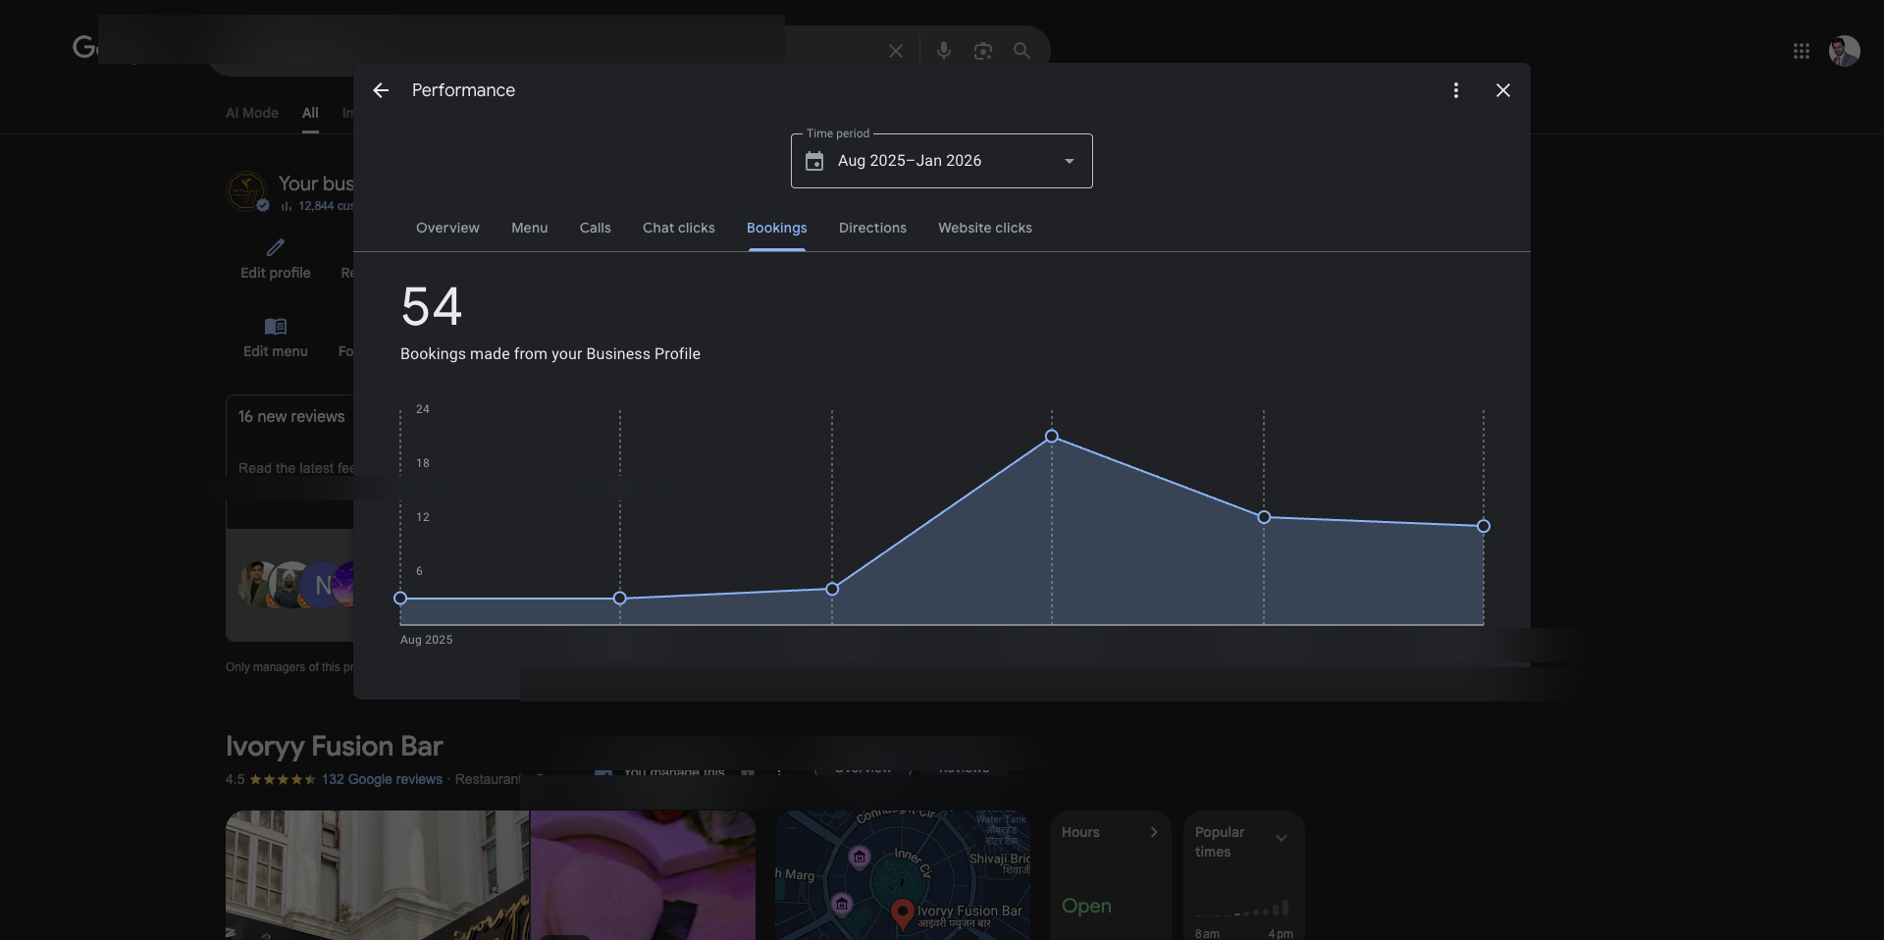Switch to the Overview tab
The width and height of the screenshot is (1884, 940).
pyautogui.click(x=447, y=228)
